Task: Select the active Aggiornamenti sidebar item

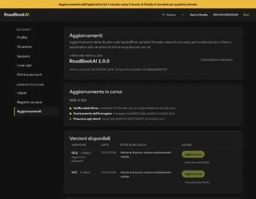Action: 36,111
